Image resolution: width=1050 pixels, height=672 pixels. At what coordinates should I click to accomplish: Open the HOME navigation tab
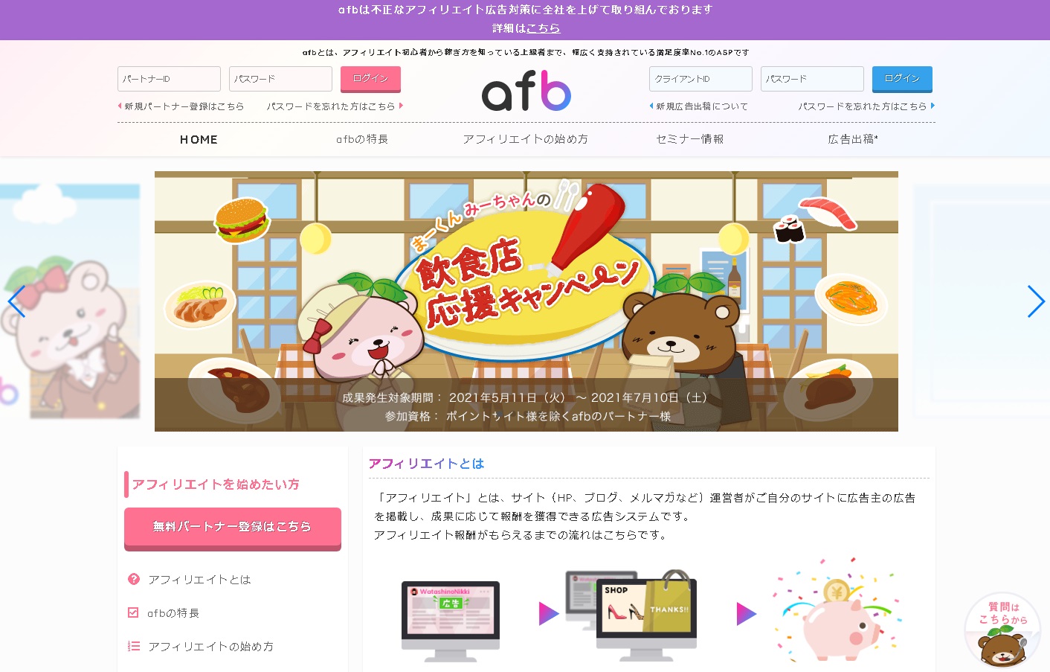point(199,139)
